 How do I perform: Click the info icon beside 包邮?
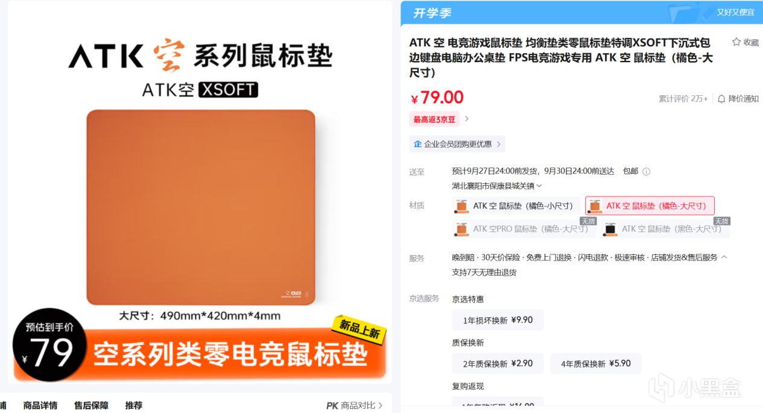coord(646,171)
